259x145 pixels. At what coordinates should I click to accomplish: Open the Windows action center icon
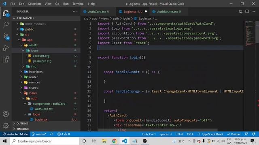point(253,141)
